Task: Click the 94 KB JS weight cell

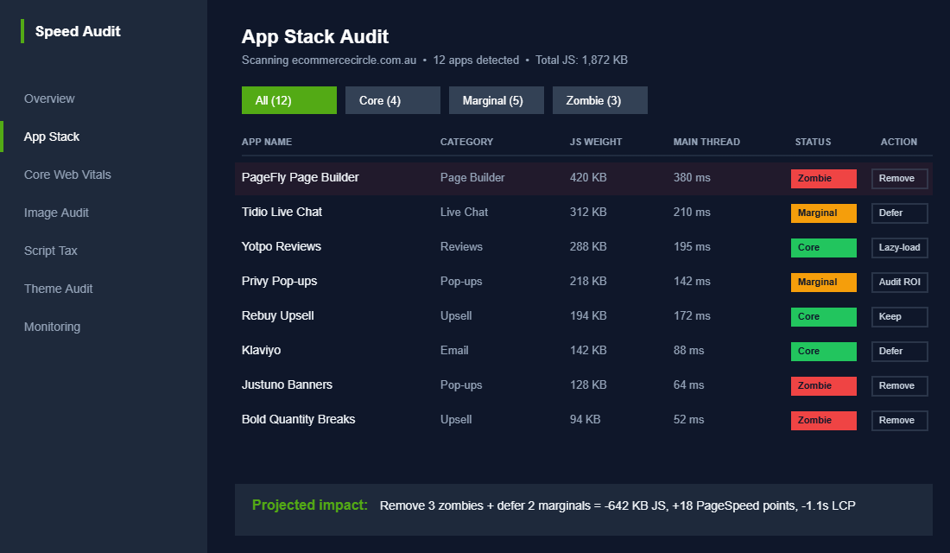Action: pyautogui.click(x=585, y=420)
